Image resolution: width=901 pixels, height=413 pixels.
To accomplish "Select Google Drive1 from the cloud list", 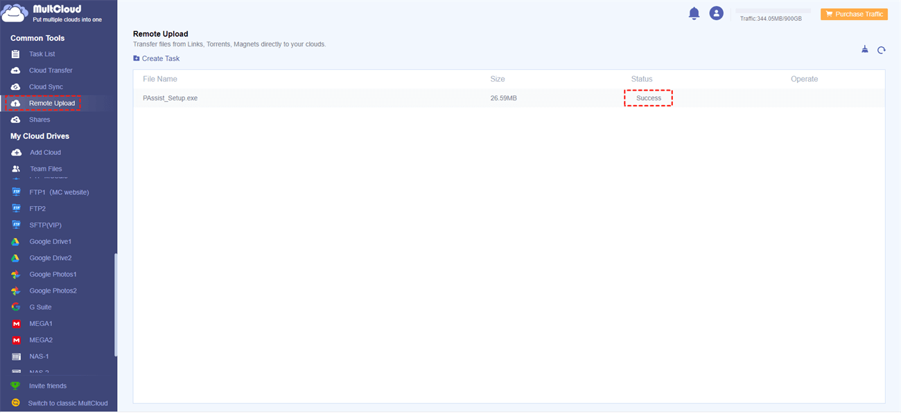I will click(50, 241).
